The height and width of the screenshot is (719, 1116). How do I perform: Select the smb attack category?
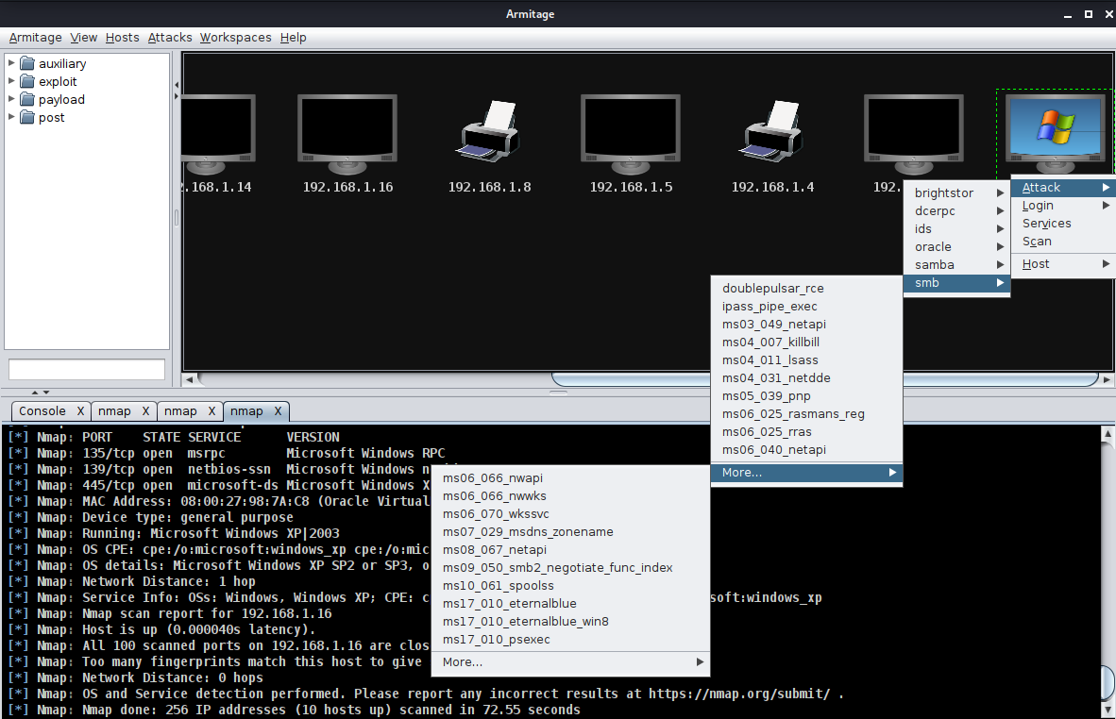(x=956, y=282)
